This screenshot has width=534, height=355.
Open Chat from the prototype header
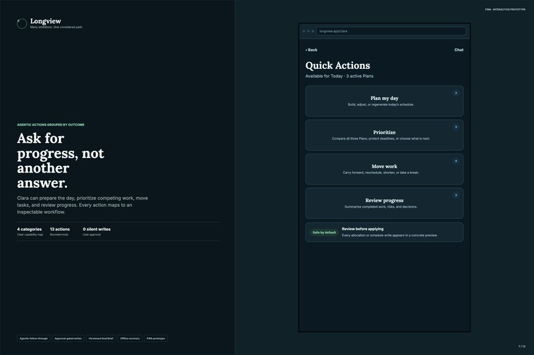(458, 50)
